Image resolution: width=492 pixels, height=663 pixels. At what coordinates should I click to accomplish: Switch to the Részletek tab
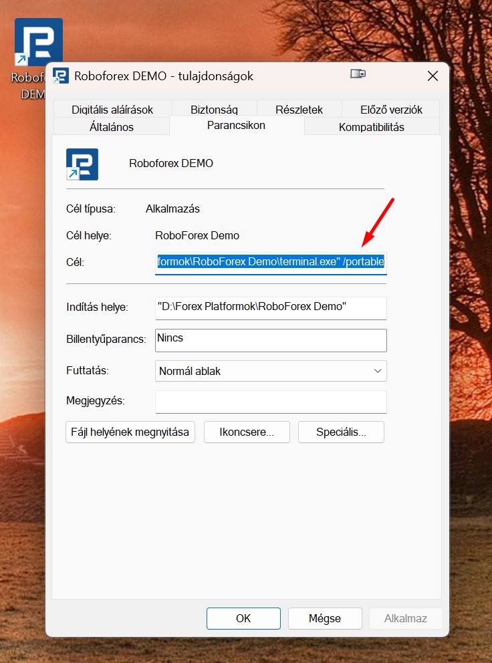[299, 110]
